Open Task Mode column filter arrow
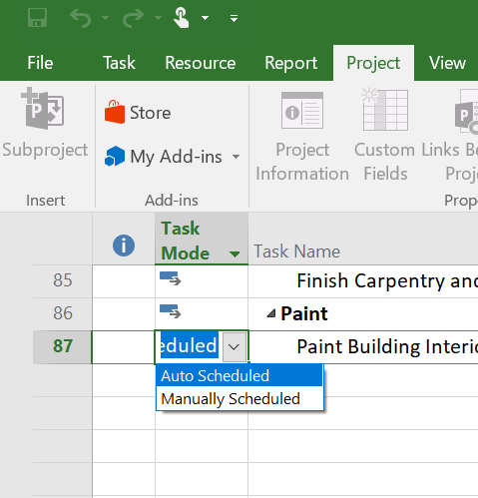 click(235, 254)
